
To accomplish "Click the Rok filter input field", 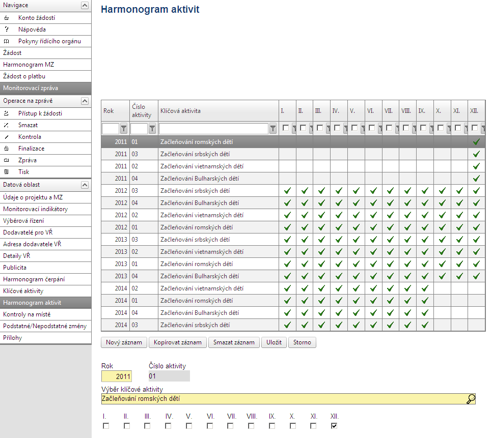I will pos(111,129).
